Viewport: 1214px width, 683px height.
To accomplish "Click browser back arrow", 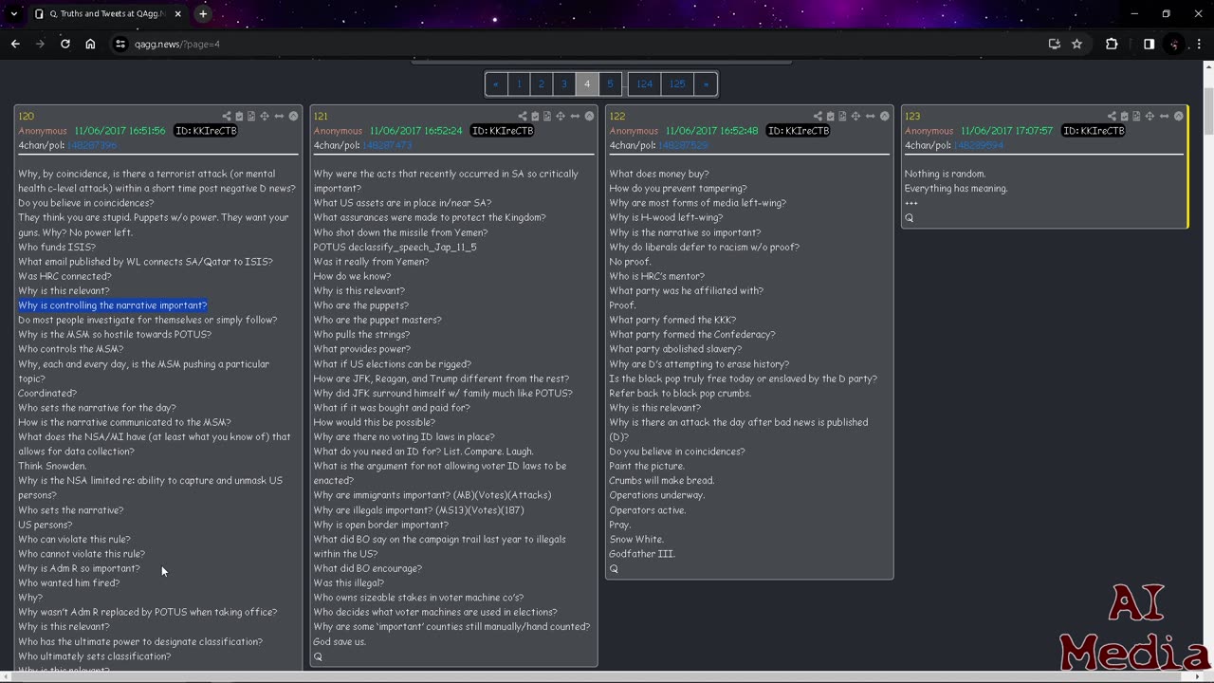I will click(x=15, y=44).
